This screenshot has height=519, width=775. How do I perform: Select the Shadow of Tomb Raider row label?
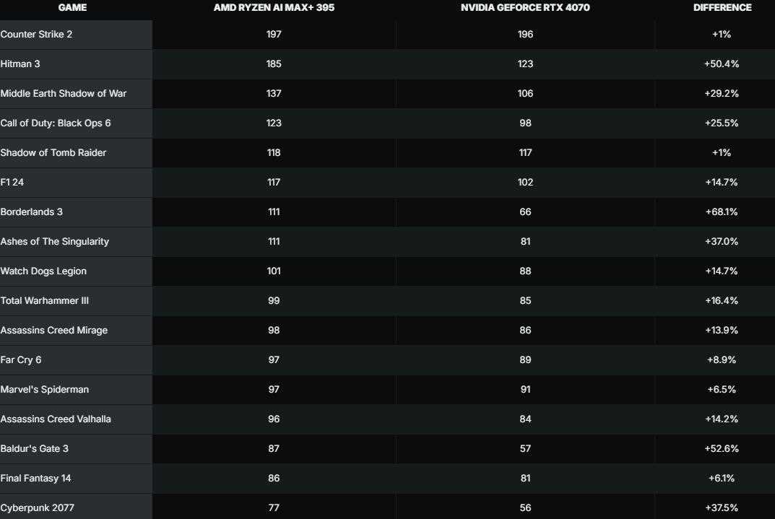pyautogui.click(x=53, y=153)
